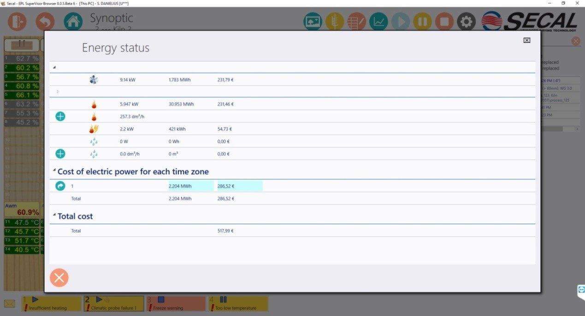The width and height of the screenshot is (585, 316).
Task: Click the 30.953 MWh heating value
Action: tap(181, 104)
